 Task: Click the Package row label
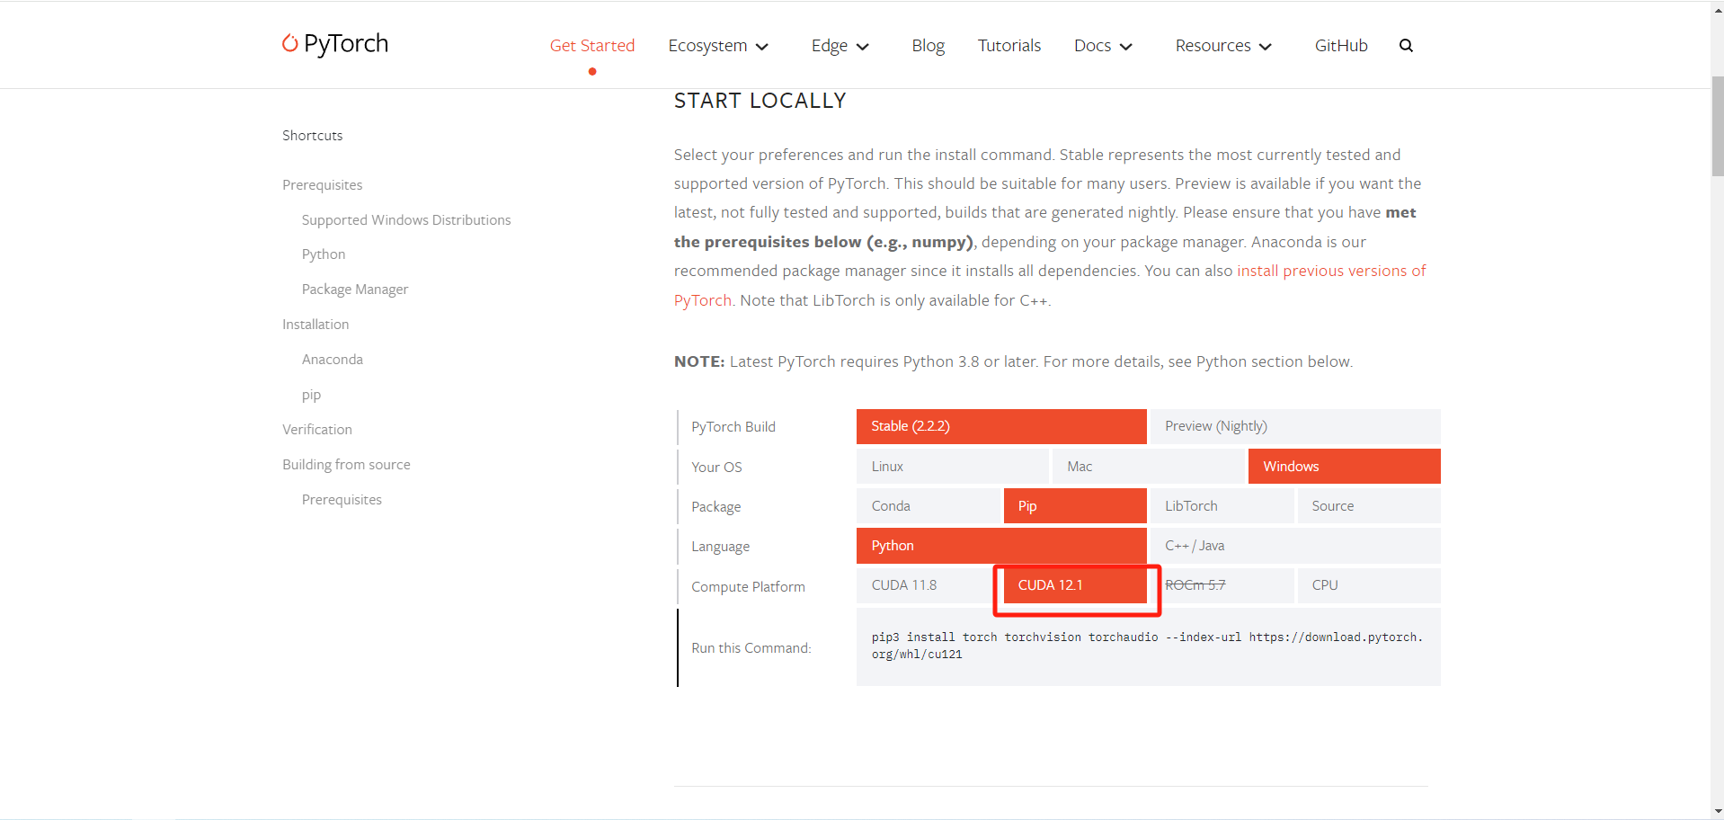pyautogui.click(x=716, y=507)
